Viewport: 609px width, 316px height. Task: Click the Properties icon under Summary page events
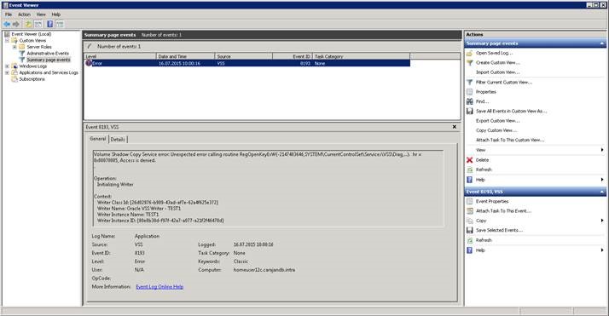470,92
